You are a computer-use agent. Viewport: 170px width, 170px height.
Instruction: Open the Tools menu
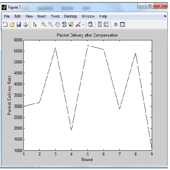[x=55, y=16]
